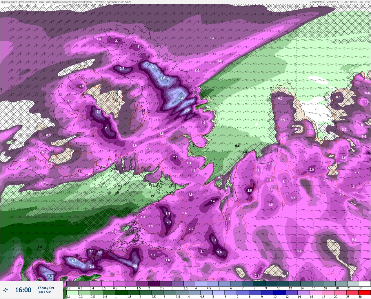Click the date text 17.okt./ Oct Sun
This screenshot has height=299, width=371.
(x=46, y=290)
